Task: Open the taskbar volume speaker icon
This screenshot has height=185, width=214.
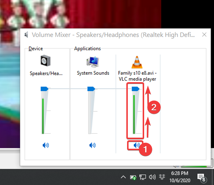Action: (x=152, y=177)
